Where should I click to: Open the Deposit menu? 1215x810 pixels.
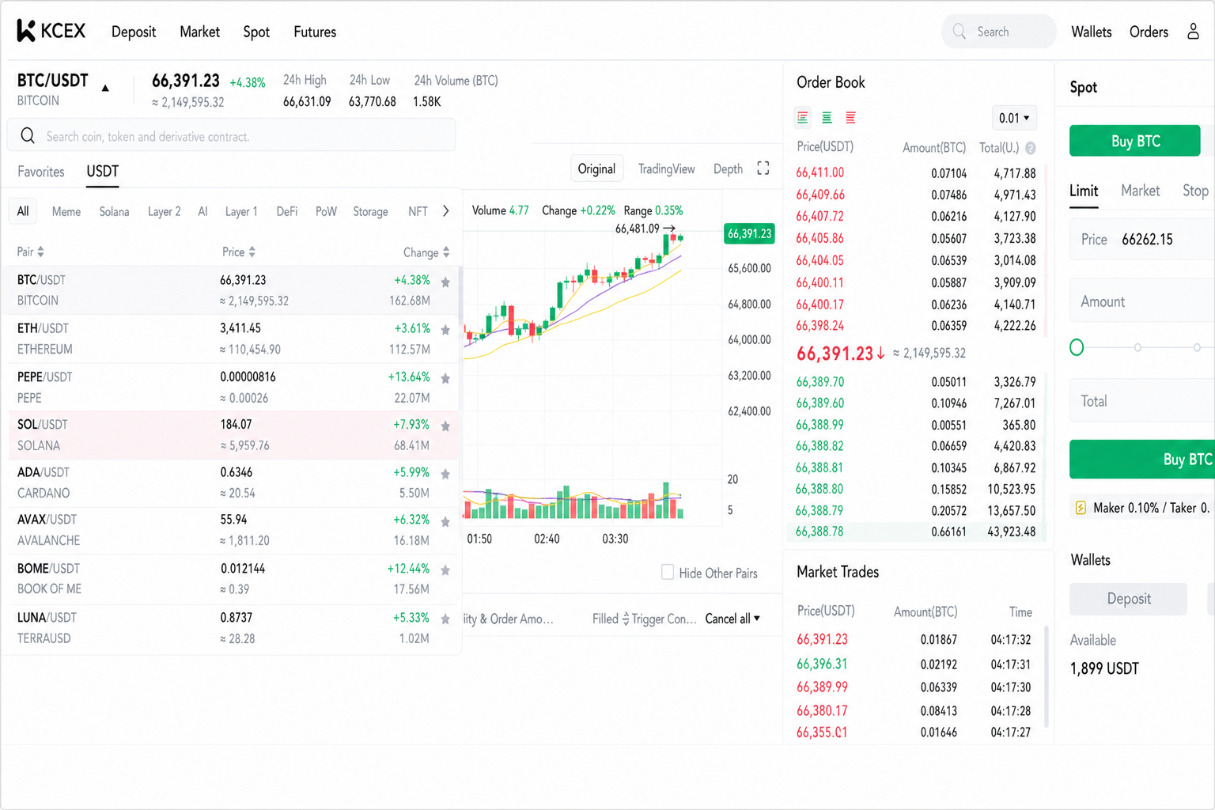(134, 32)
